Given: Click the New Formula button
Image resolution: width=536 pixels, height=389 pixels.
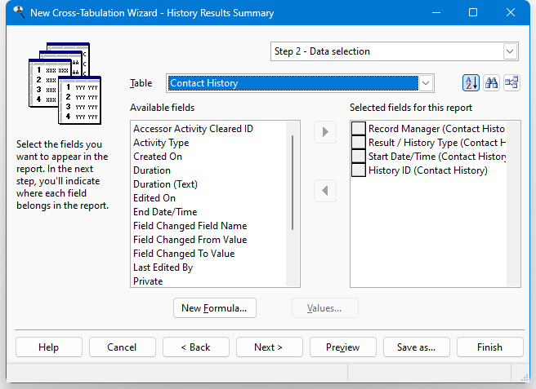Looking at the screenshot, I should [215, 308].
